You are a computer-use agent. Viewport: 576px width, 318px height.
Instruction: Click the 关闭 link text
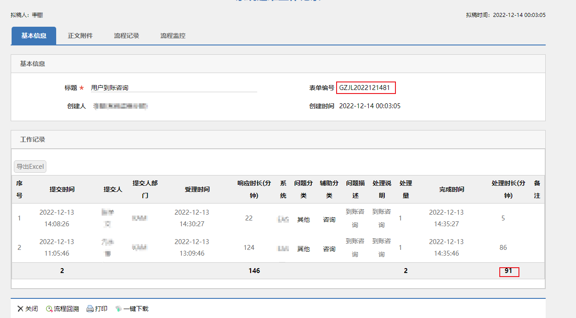(x=32, y=309)
